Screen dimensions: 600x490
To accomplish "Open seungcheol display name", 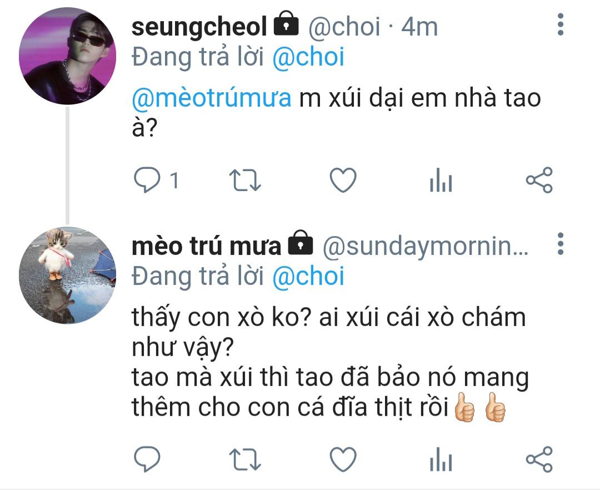I will [199, 27].
